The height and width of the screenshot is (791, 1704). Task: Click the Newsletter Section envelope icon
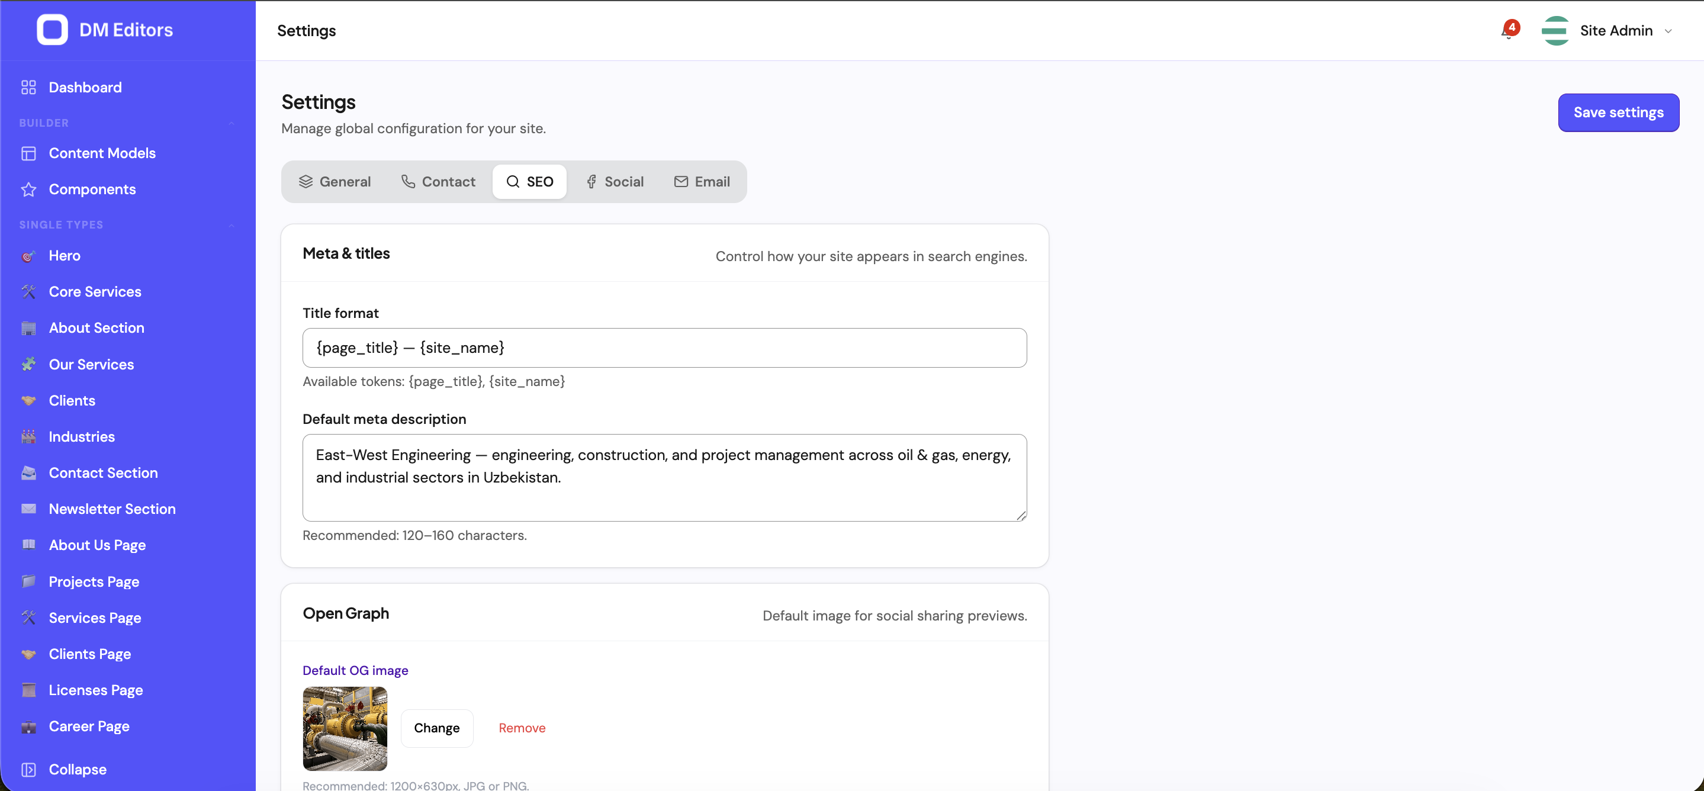[28, 509]
